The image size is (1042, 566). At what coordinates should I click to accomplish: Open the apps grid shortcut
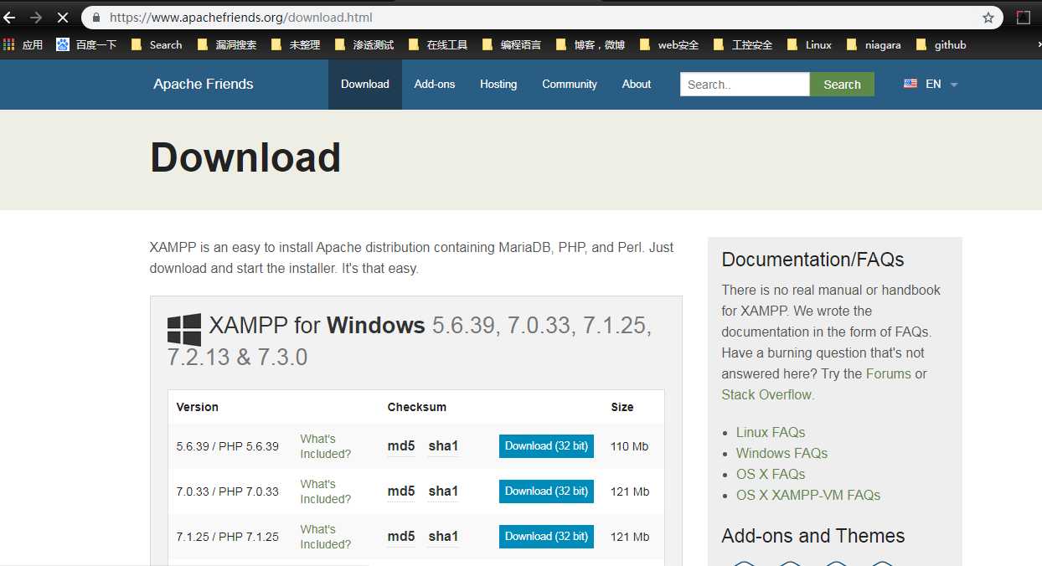click(x=9, y=44)
